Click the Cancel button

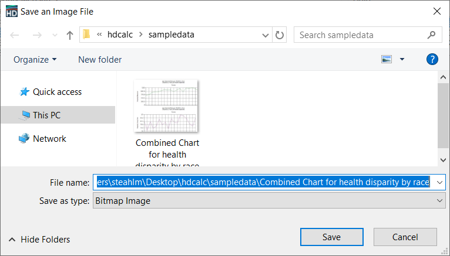point(405,237)
